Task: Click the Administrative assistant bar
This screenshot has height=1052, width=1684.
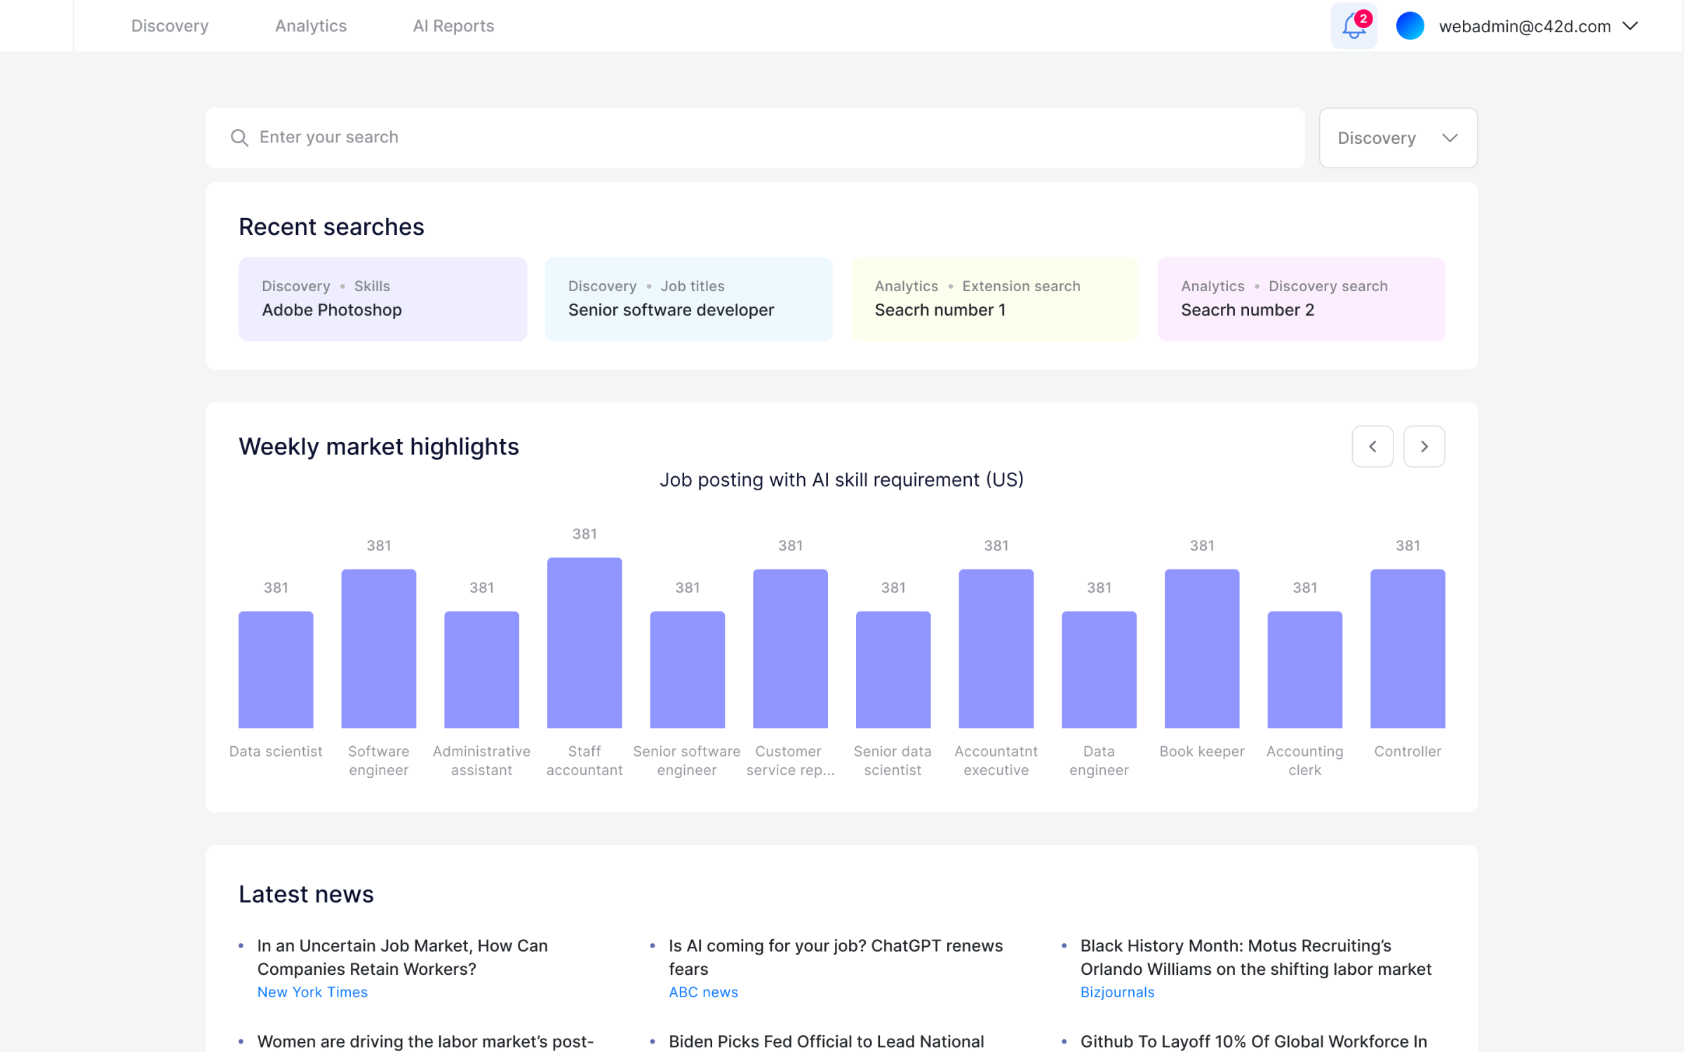Action: tap(481, 669)
